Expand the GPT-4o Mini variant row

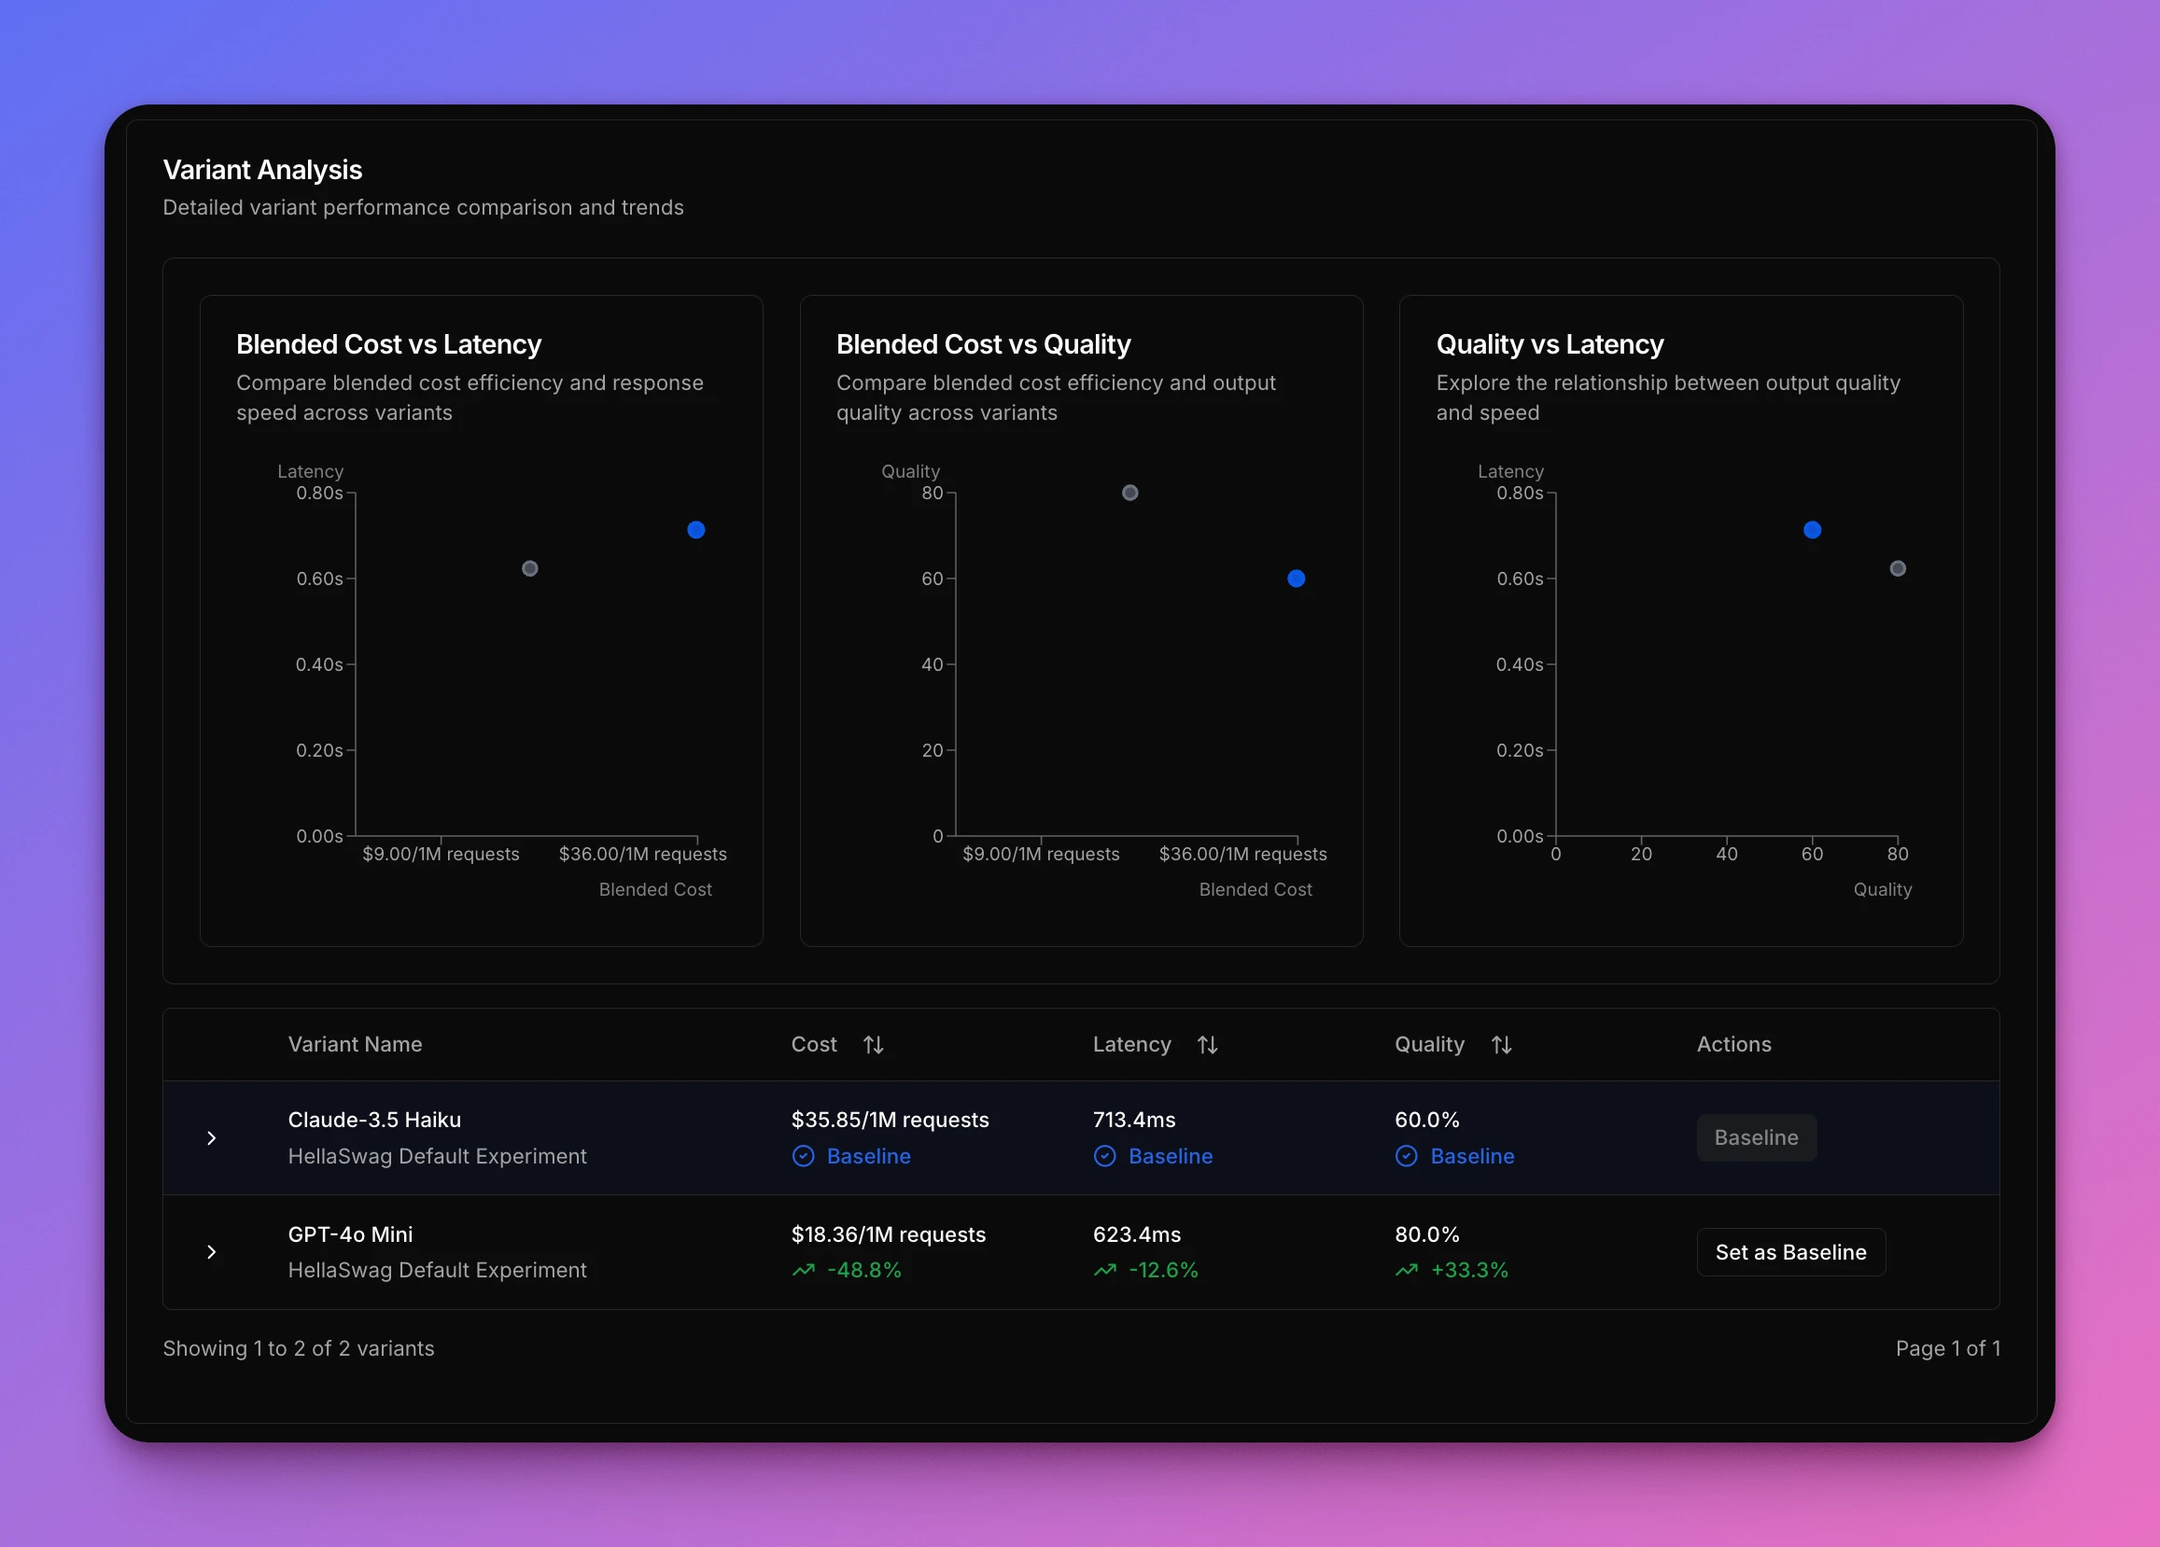point(212,1252)
